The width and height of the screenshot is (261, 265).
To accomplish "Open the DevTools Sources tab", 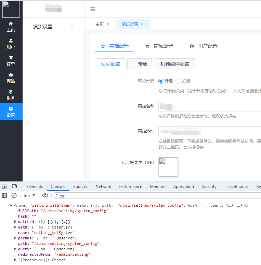I will [80, 187].
